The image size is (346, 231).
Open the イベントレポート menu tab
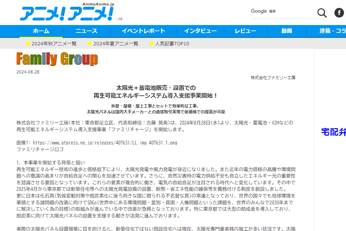[143, 31]
